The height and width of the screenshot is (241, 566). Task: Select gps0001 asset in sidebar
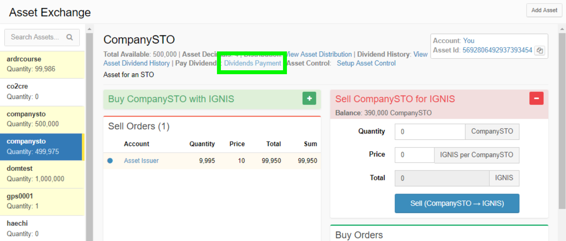pos(42,201)
